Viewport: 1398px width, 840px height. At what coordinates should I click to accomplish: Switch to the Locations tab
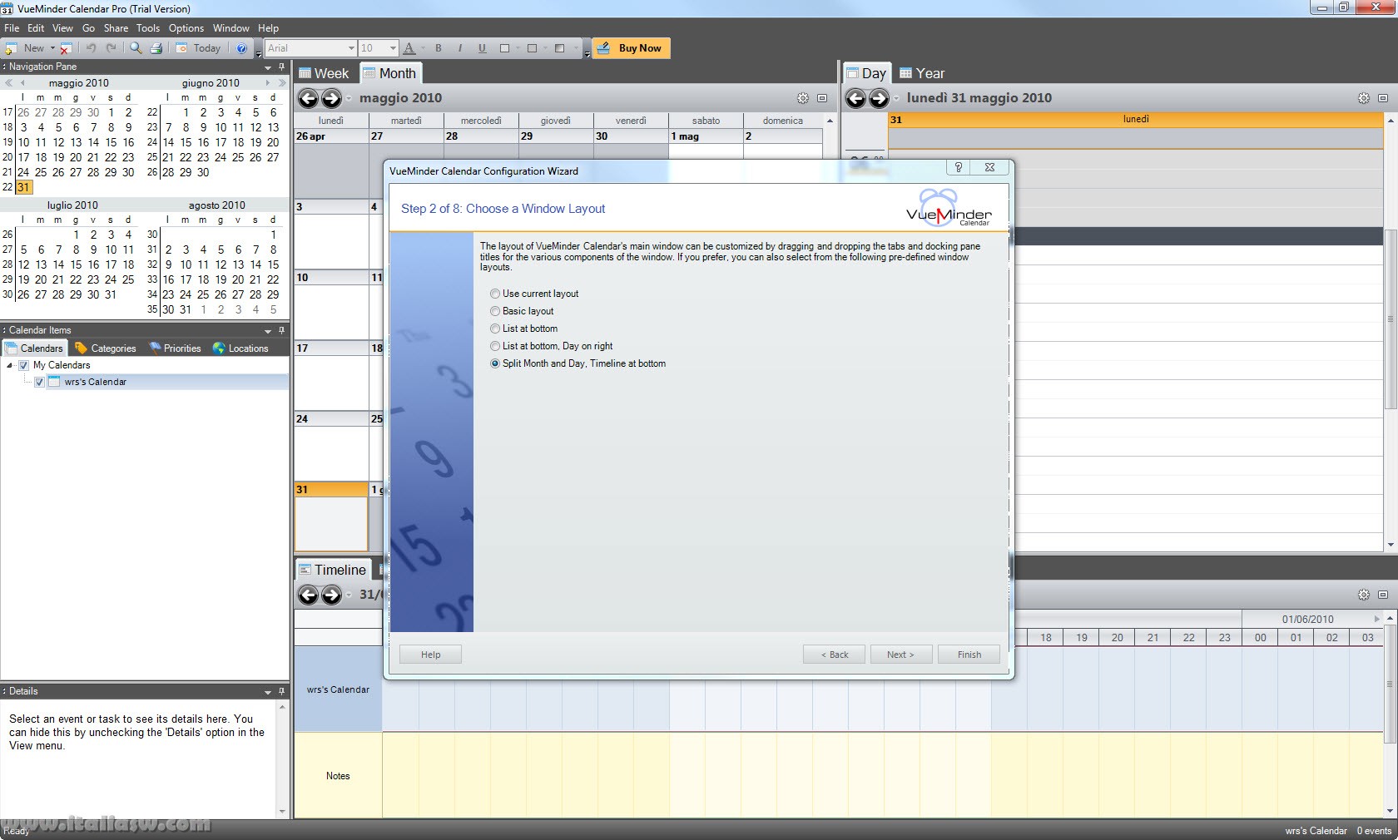click(240, 348)
